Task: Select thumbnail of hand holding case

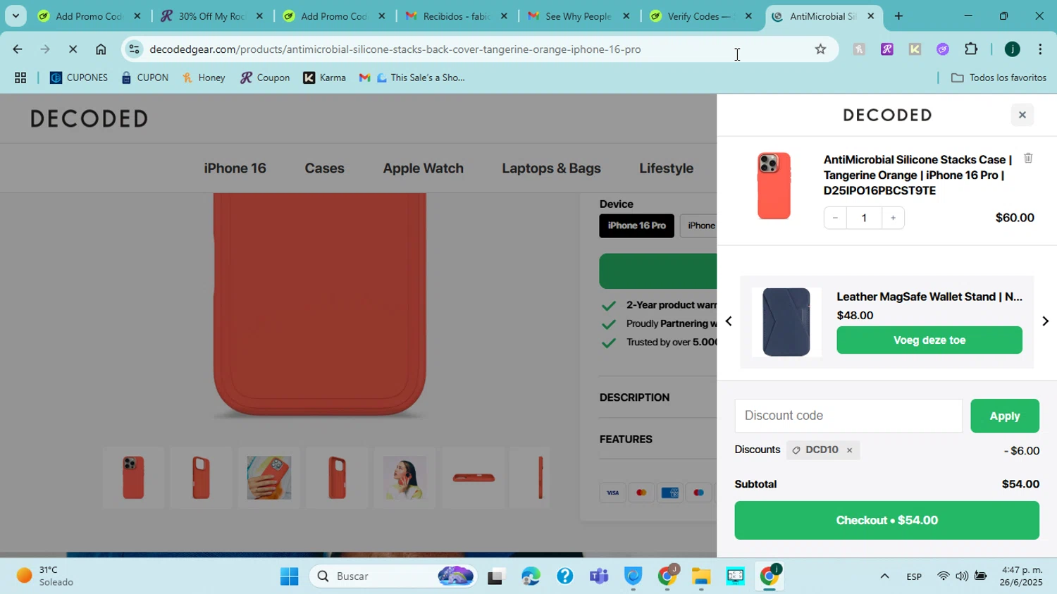Action: [268, 478]
